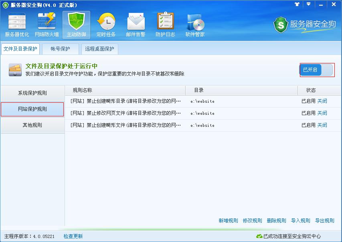The image size is (342, 242).
Task: Disable the 禁止修改网页文件 rule via 关闭
Action: click(x=322, y=113)
